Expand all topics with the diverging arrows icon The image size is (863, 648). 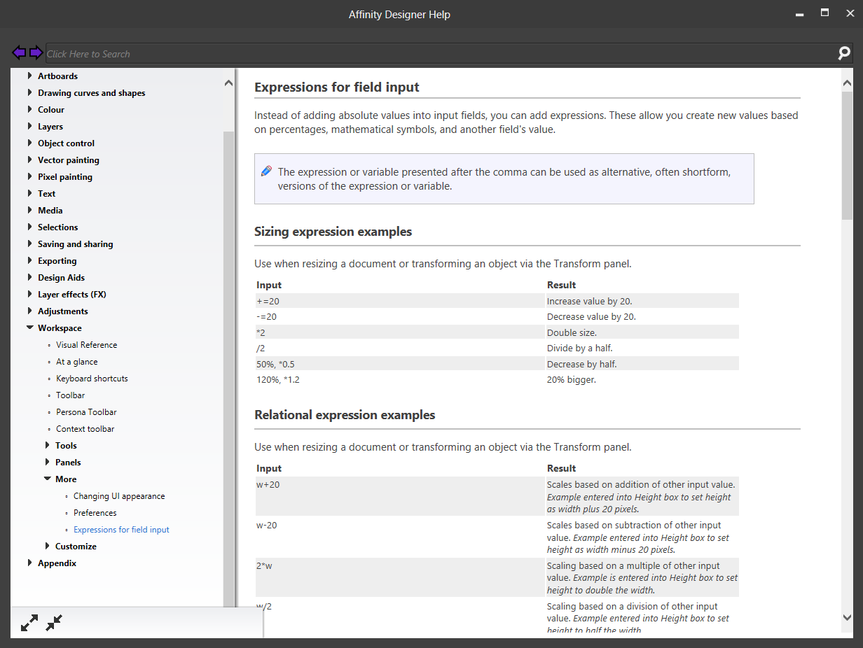(29, 623)
